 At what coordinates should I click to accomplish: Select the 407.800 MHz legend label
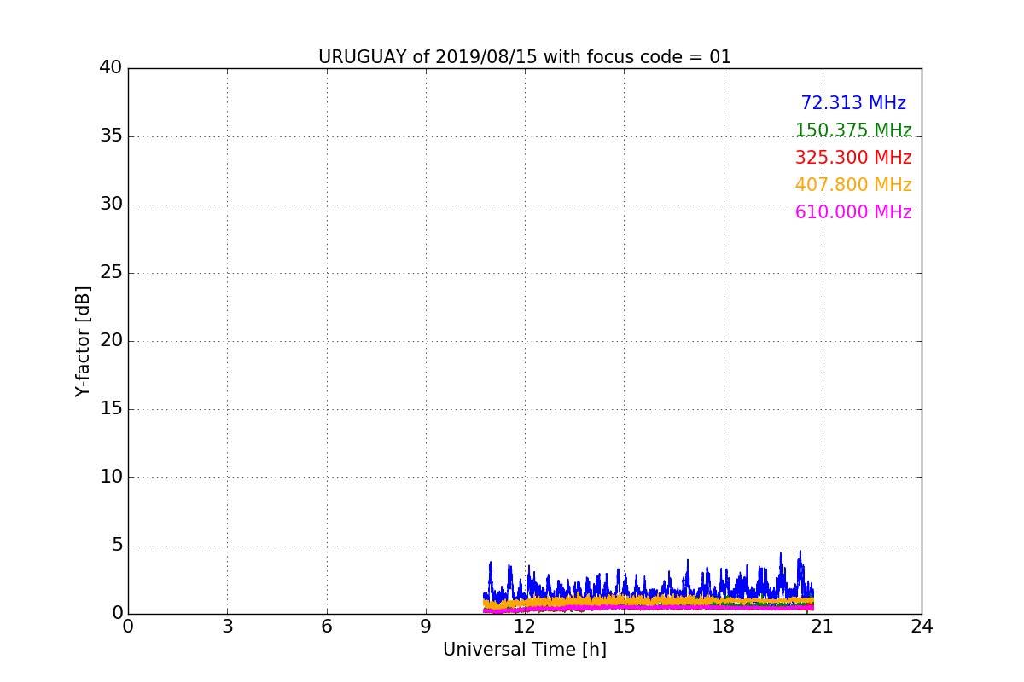coord(853,185)
